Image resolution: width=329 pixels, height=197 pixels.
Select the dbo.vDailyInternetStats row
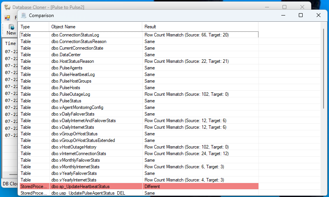[x=139, y=127]
